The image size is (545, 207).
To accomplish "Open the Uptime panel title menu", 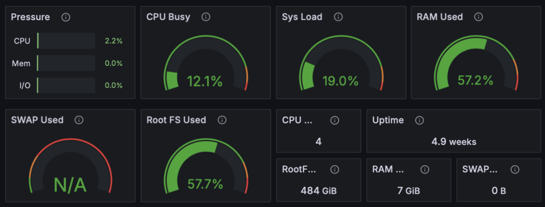I will coord(388,120).
